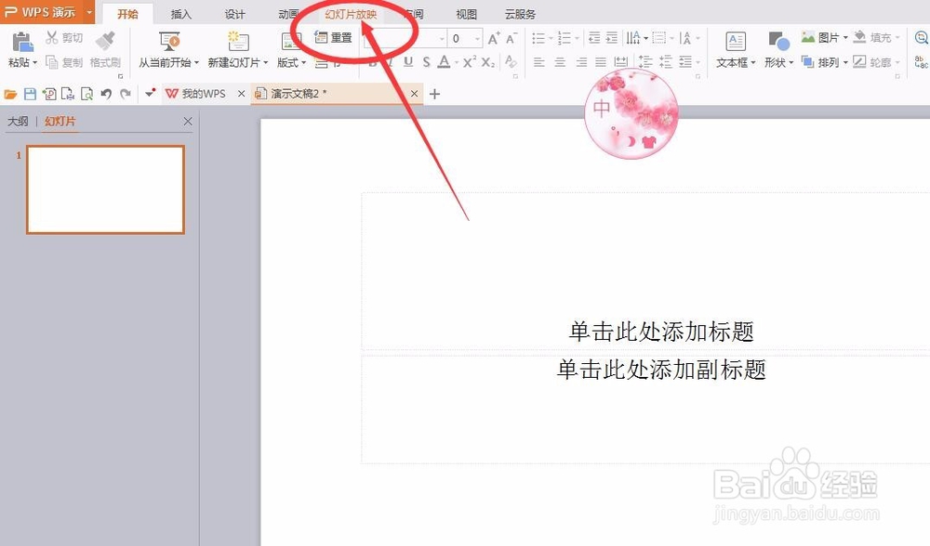Image resolution: width=930 pixels, height=546 pixels.
Task: Click the superscript X² icon
Action: point(468,62)
